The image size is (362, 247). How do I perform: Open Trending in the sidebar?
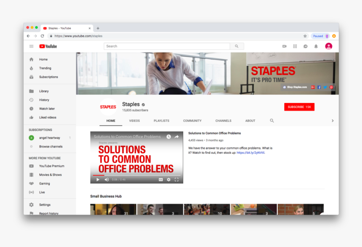tap(50, 68)
